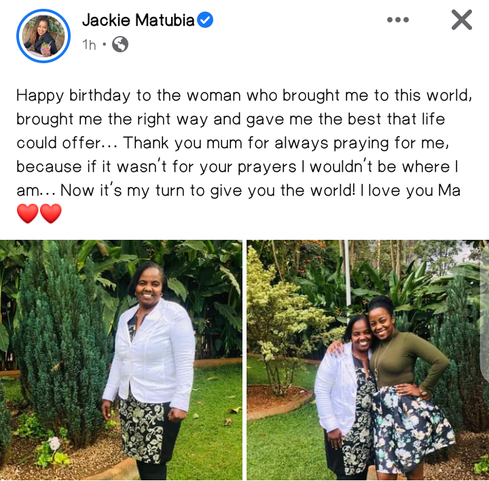This screenshot has height=481, width=489.
Task: Open Jackie Matubia's profile picture
Action: pyautogui.click(x=43, y=36)
